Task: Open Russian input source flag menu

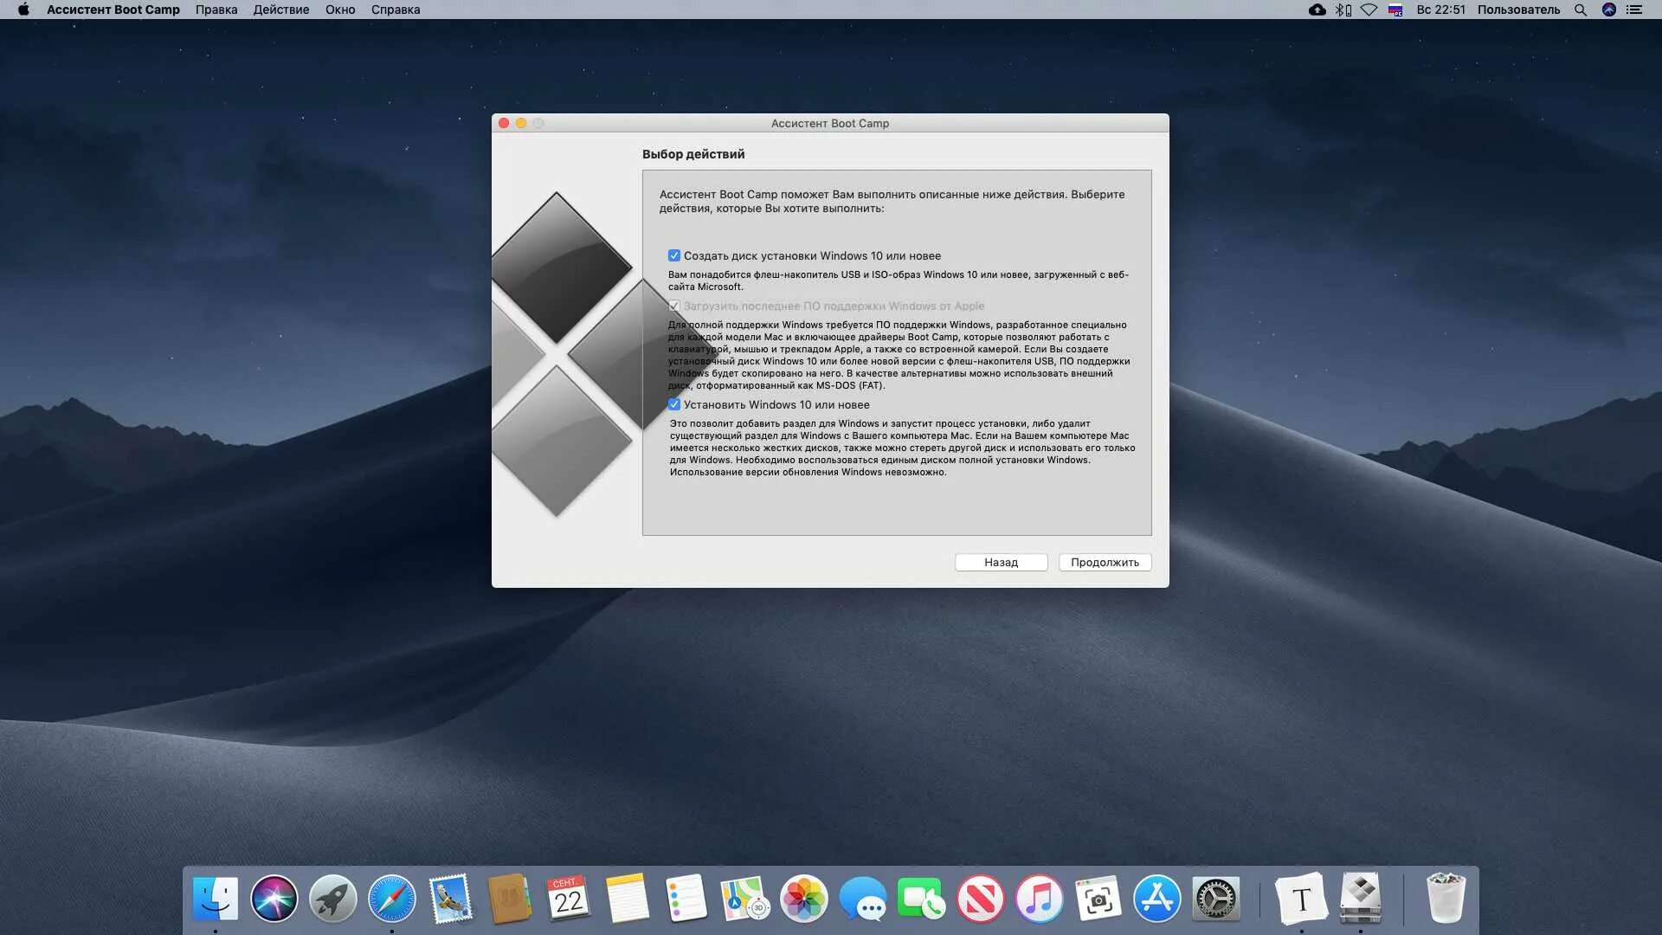Action: point(1395,10)
